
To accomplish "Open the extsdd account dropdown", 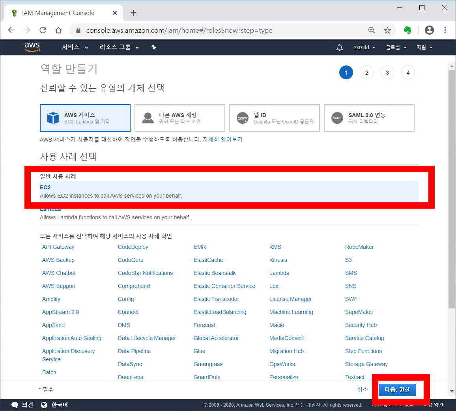I will point(364,47).
